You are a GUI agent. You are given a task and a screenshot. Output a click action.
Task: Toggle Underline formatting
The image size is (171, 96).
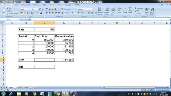(27, 13)
